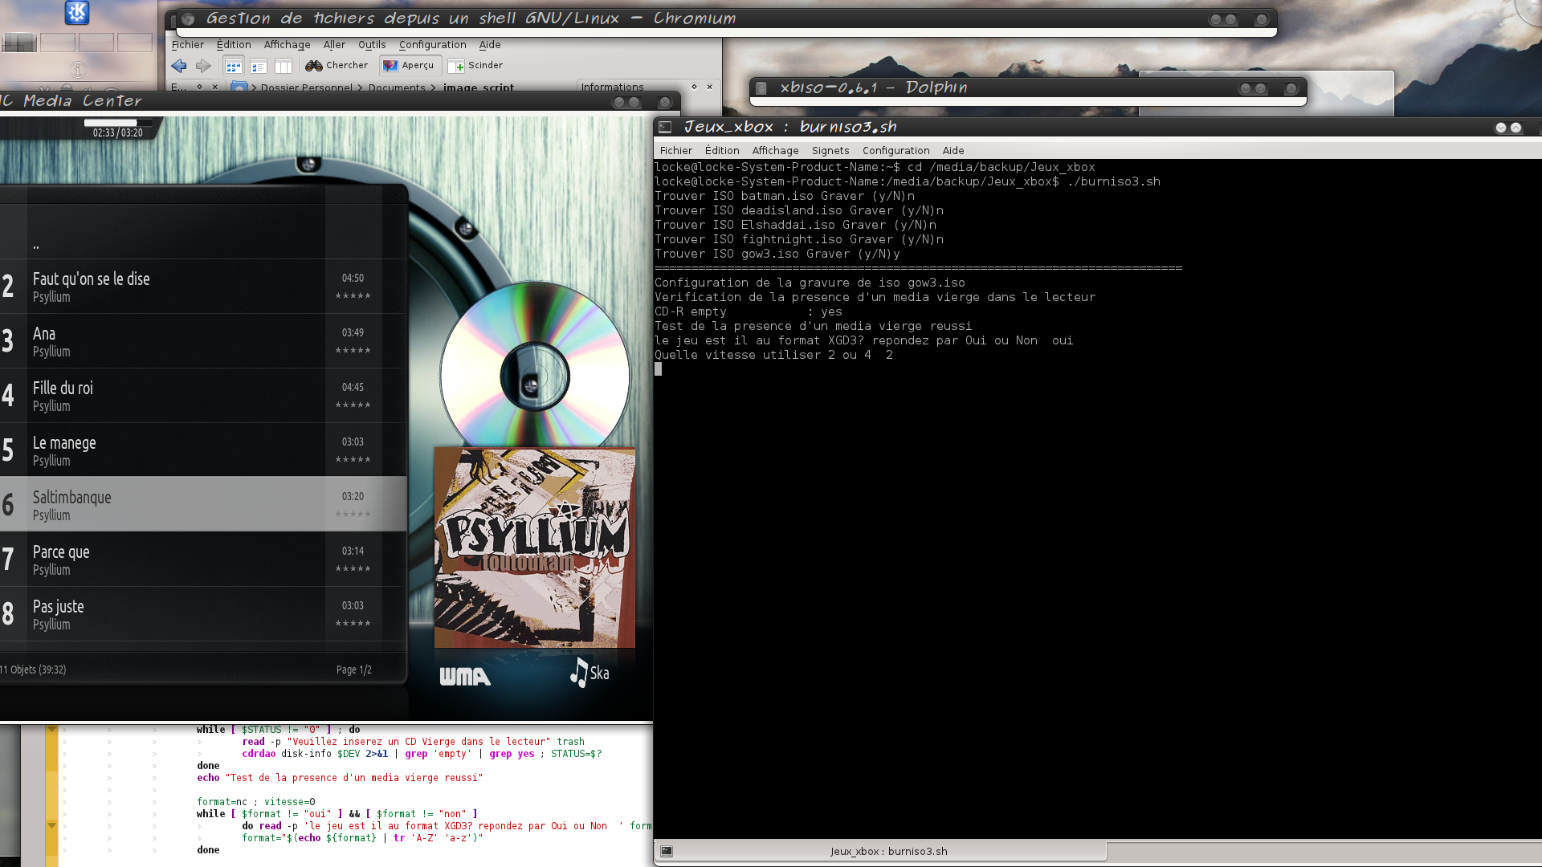Navigate to Documents breadcrumb in Dolphin
Viewport: 1542px width, 867px height.
[397, 88]
